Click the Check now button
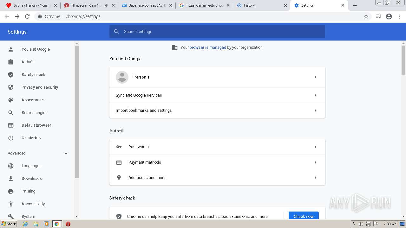This screenshot has height=228, width=406. point(304,216)
